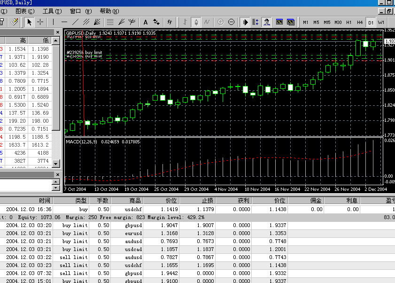Sort orders by the 类型 column header
The image size is (395, 283).
point(81,200)
